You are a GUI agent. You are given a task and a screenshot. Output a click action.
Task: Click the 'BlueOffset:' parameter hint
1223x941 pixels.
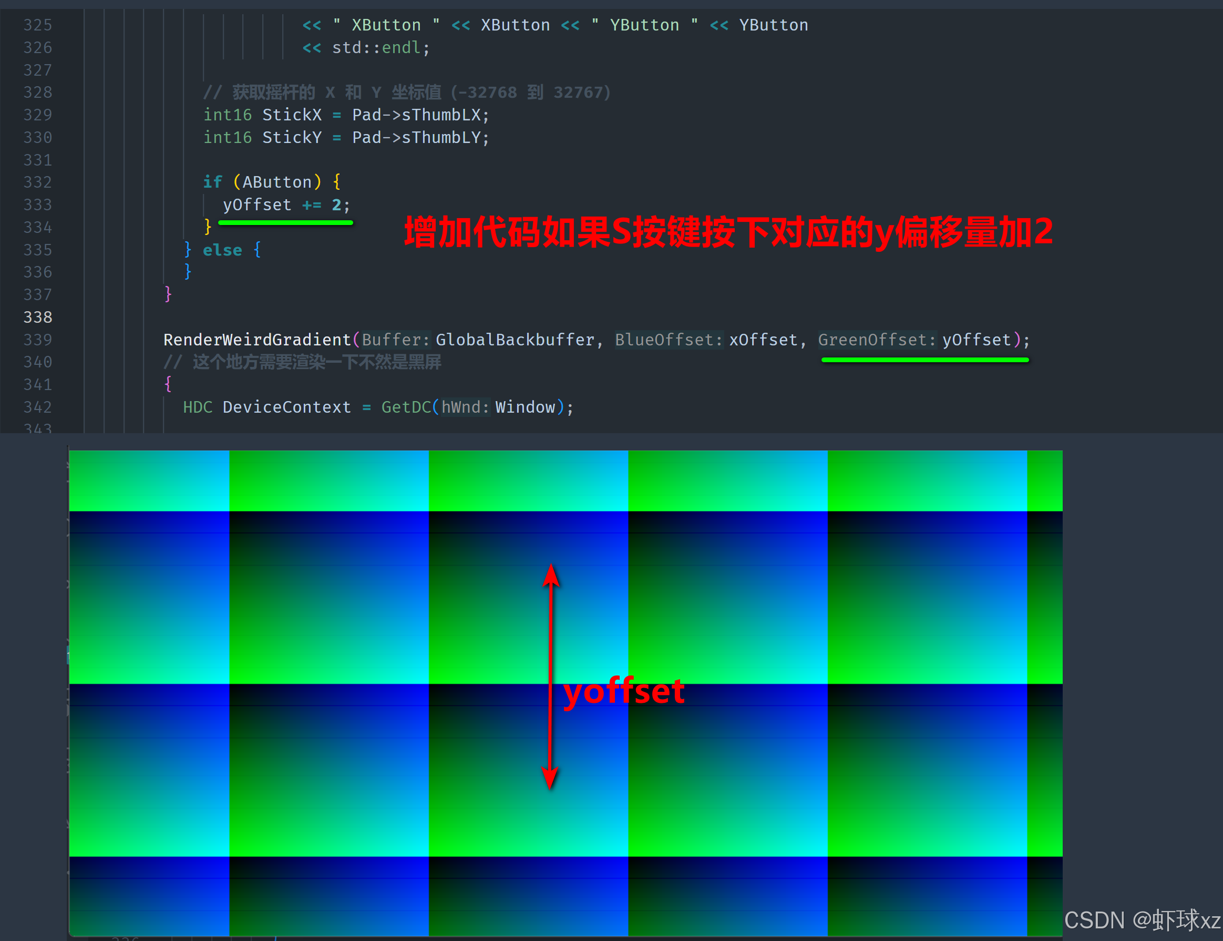[x=669, y=340]
